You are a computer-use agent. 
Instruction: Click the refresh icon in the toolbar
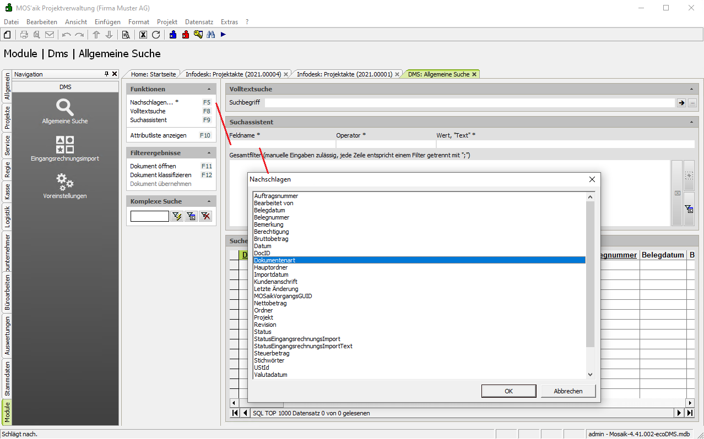coord(156,35)
